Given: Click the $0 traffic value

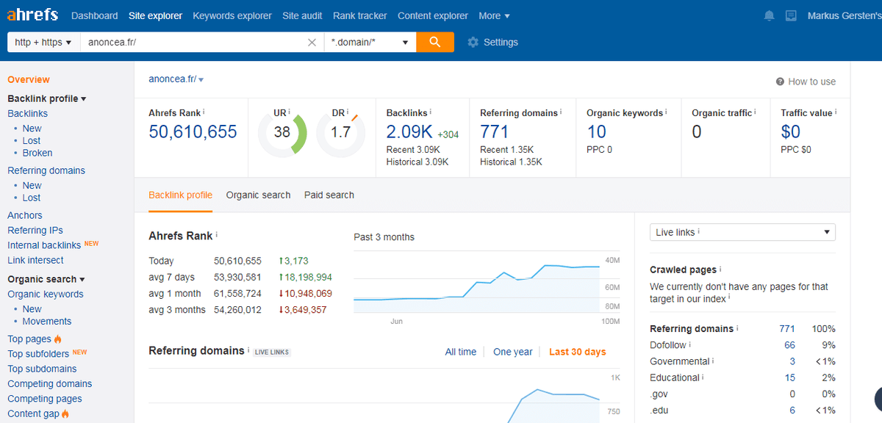Looking at the screenshot, I should [x=791, y=132].
